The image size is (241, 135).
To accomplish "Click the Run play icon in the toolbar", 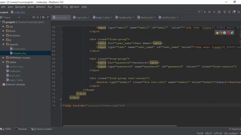I will (x=205, y=12).
